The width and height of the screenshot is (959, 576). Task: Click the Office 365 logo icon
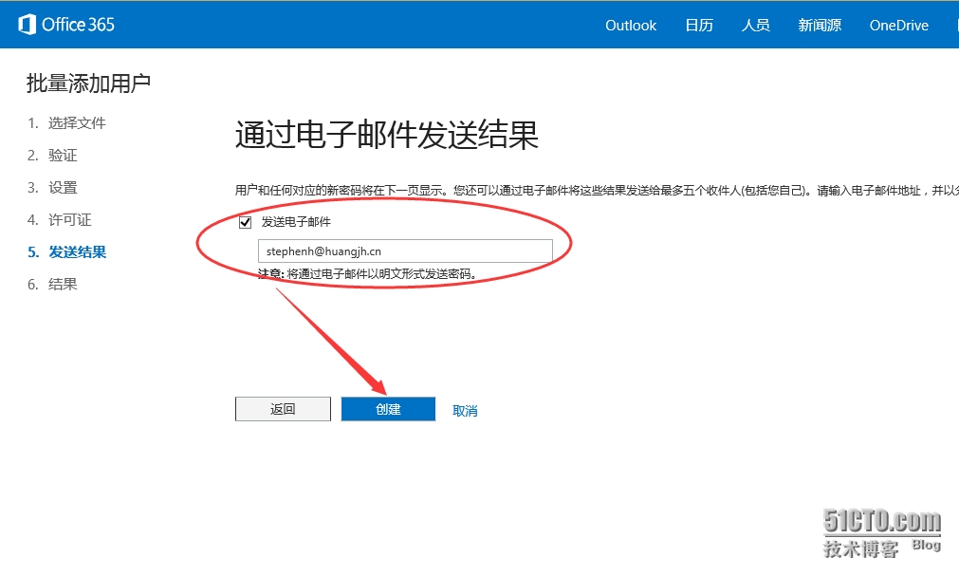point(27,25)
